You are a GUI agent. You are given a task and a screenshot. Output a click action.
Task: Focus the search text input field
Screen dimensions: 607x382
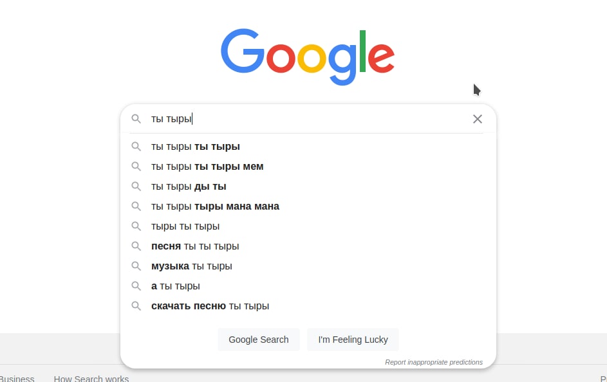point(310,119)
